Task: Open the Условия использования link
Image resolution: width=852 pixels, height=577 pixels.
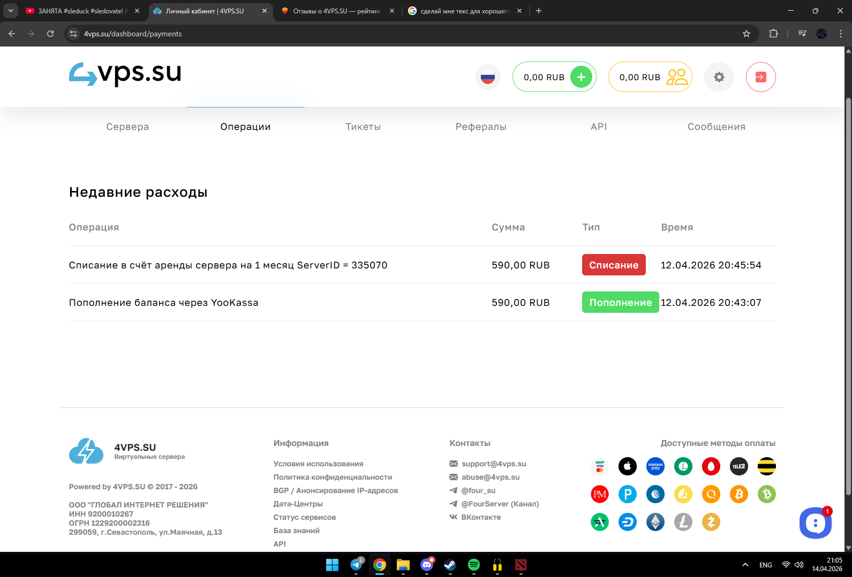Action: (x=318, y=464)
